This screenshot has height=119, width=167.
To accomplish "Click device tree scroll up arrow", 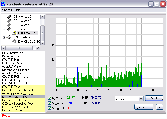I will click(42, 17).
